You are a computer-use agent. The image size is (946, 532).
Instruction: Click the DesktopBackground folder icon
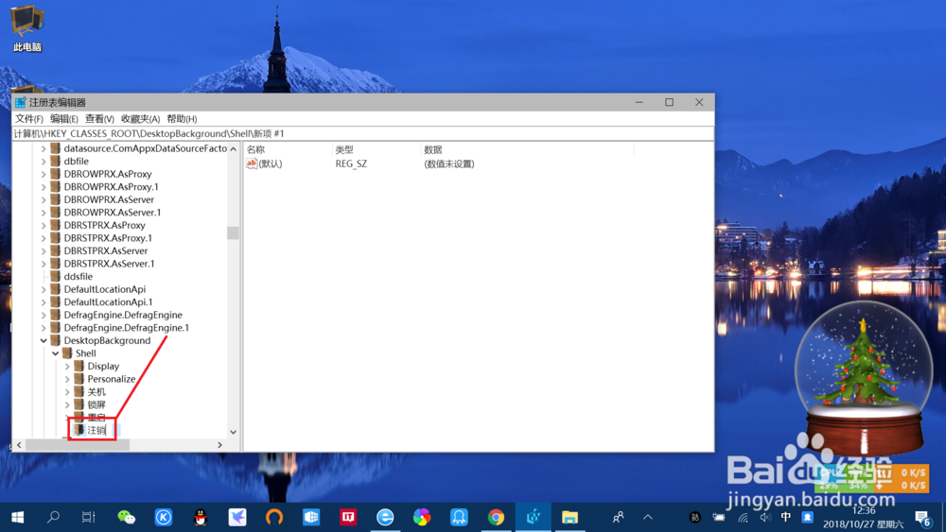pos(56,340)
